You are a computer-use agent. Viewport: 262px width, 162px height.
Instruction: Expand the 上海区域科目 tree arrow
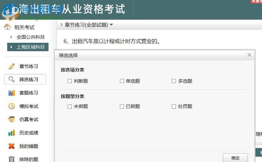[x=11, y=47]
